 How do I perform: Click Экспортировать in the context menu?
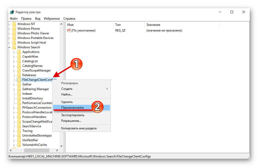click(73, 115)
